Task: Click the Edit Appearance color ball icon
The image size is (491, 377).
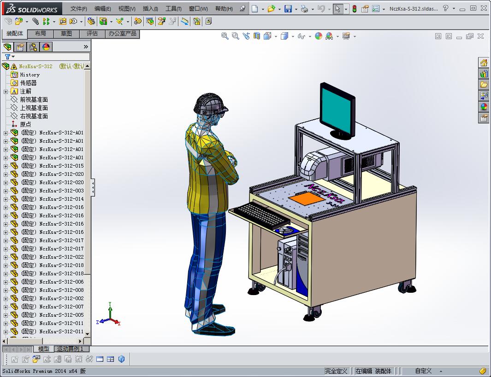Action: pos(319,36)
